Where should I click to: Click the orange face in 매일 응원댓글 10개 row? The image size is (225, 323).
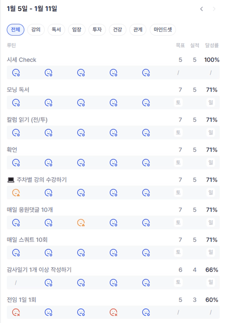[x=81, y=223]
